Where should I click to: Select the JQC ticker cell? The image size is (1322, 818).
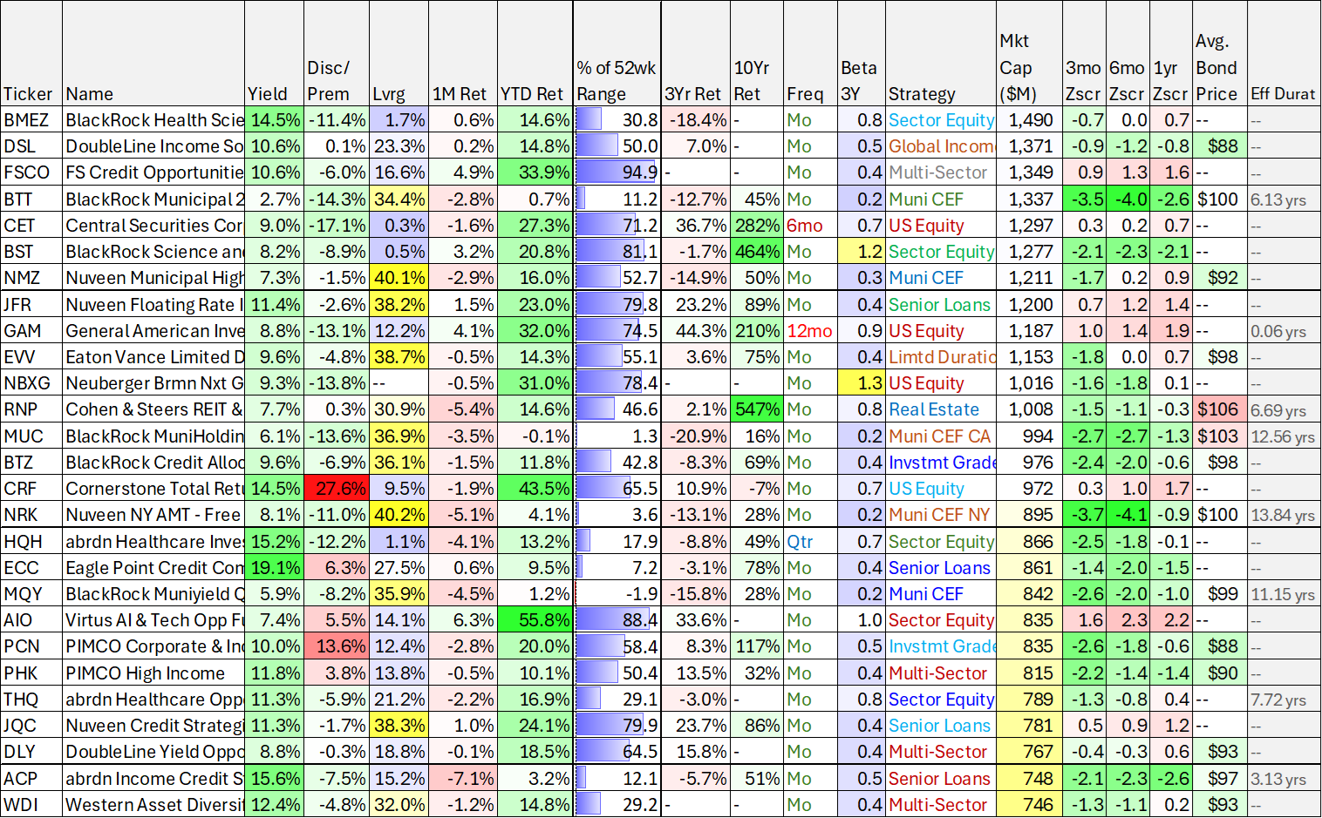[31, 726]
